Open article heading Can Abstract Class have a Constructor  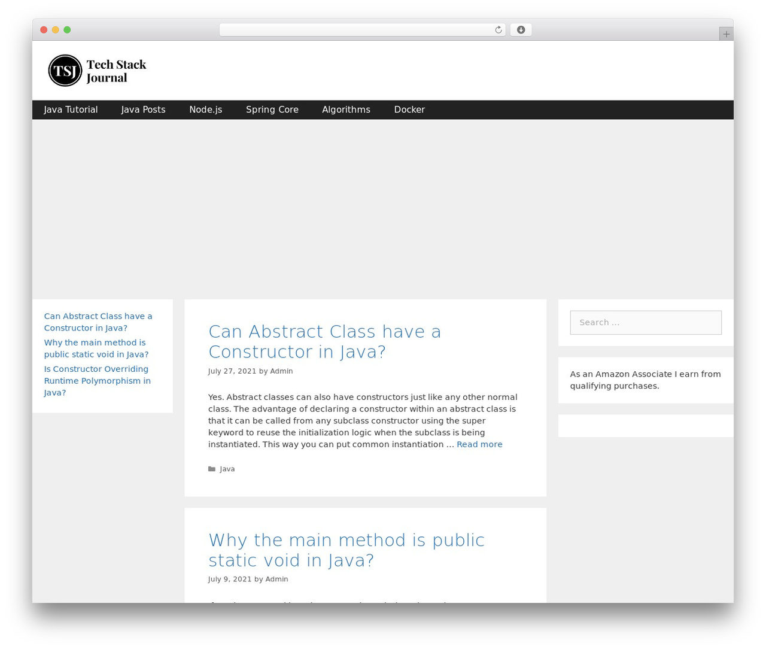pyautogui.click(x=324, y=341)
